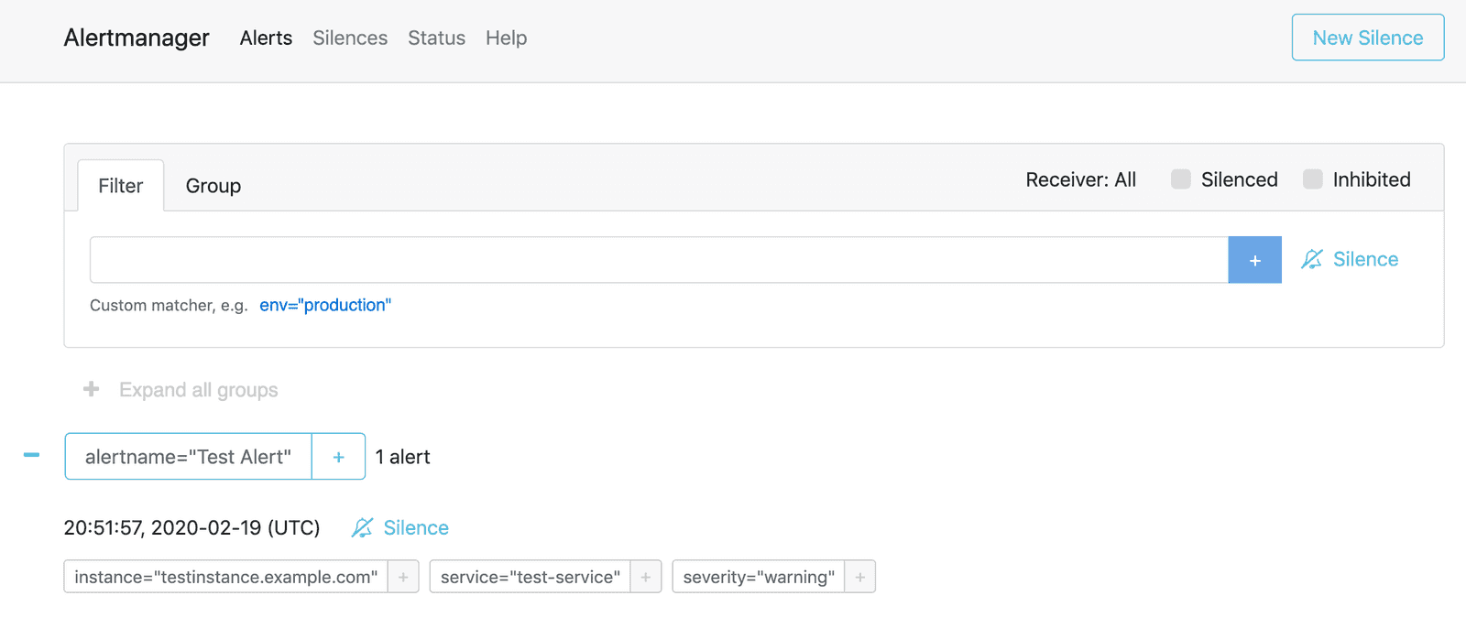The height and width of the screenshot is (639, 1466).
Task: Click the plus next to the severity="warning" label
Action: pos(859,578)
